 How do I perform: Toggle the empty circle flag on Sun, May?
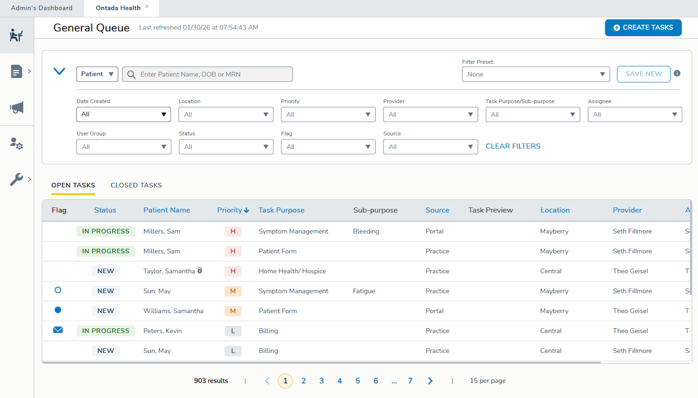(x=58, y=290)
